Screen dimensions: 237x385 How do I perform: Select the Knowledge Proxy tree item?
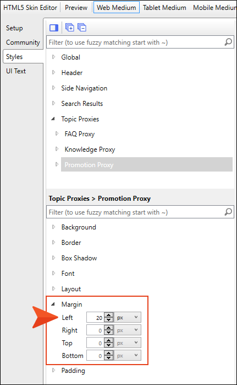(90, 149)
